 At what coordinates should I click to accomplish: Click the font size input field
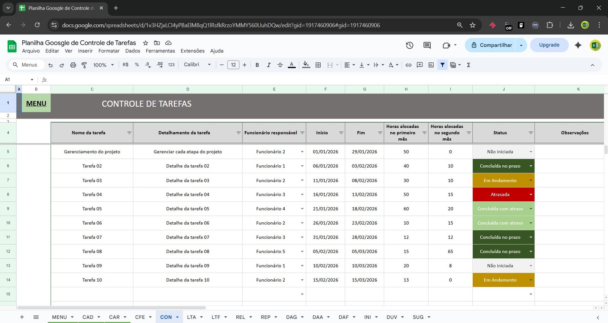233,65
